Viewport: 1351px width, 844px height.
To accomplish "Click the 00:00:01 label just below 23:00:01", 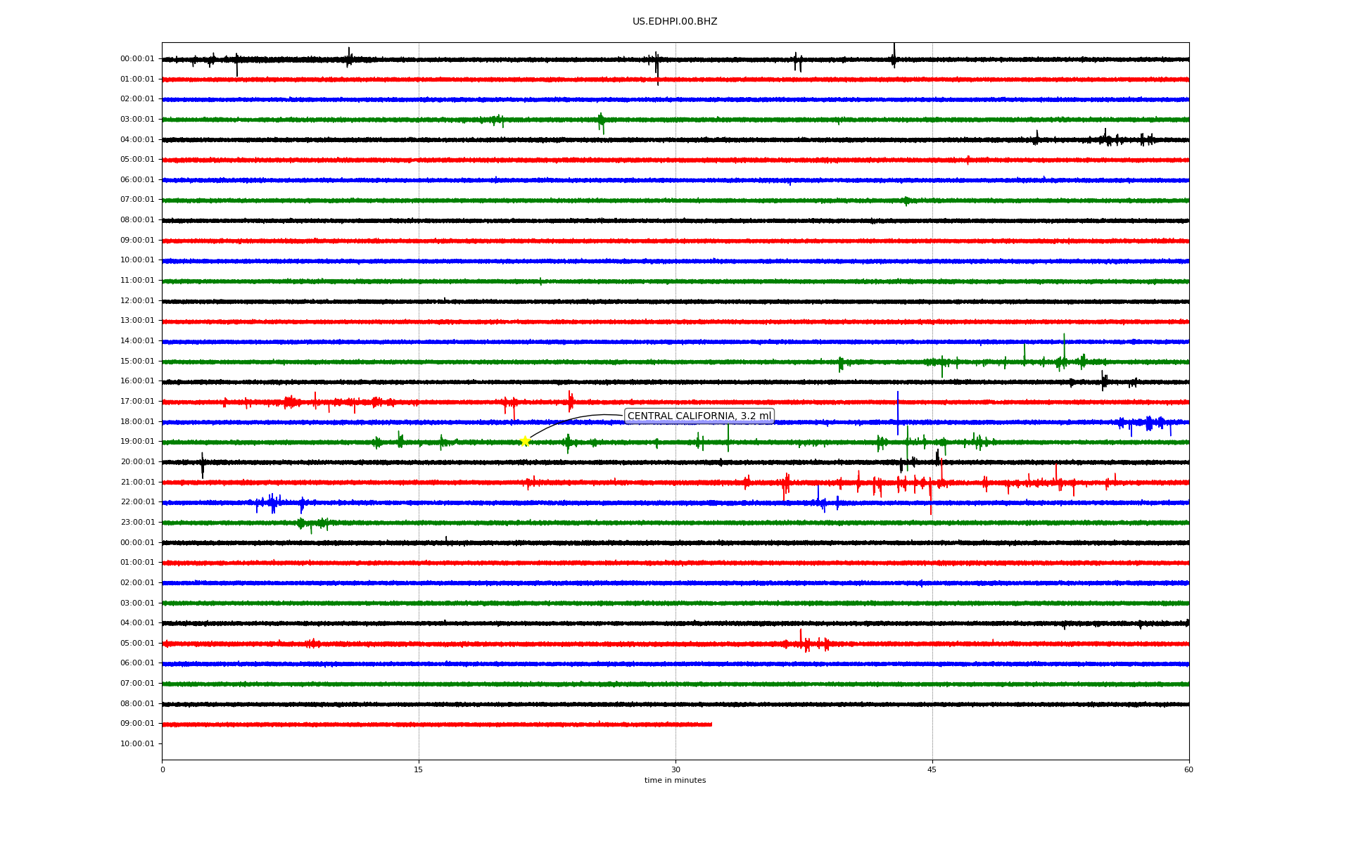I will click(137, 543).
